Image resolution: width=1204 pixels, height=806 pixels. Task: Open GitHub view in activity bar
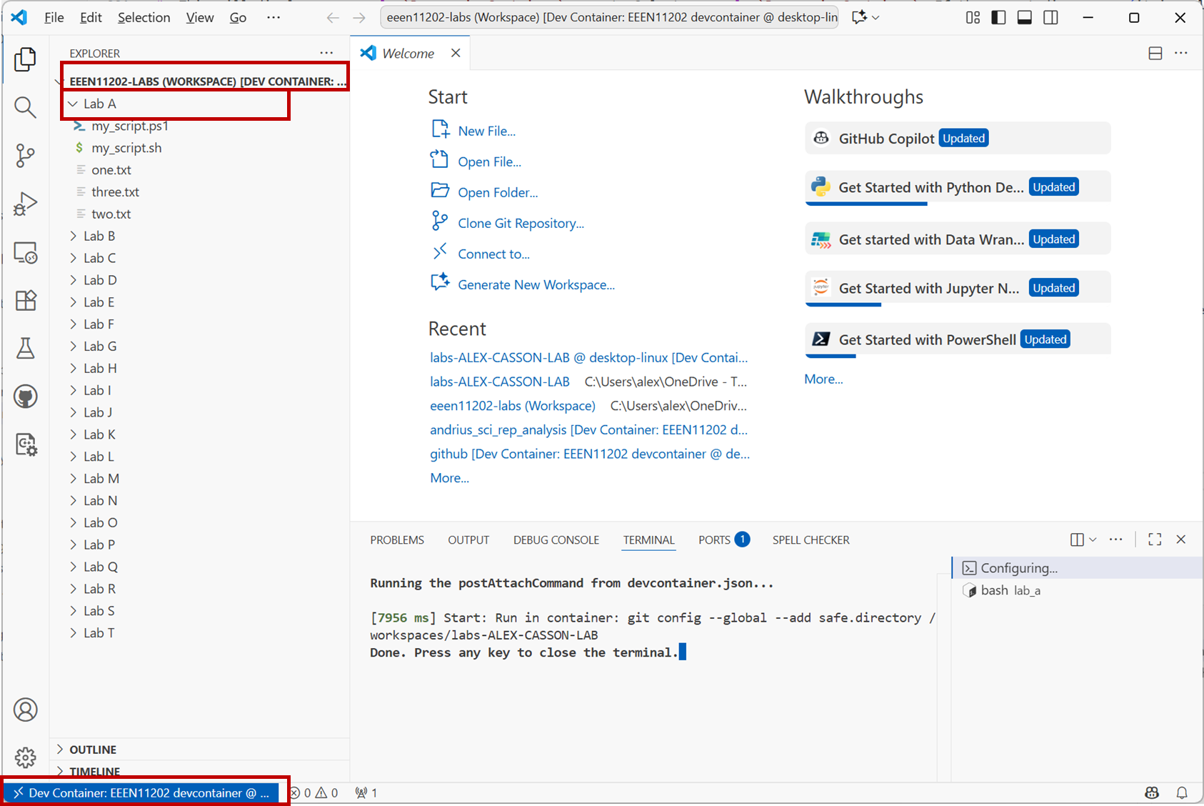coord(25,397)
